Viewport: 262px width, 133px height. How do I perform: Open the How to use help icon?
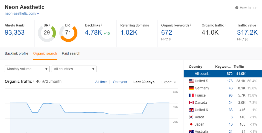click(237, 8)
